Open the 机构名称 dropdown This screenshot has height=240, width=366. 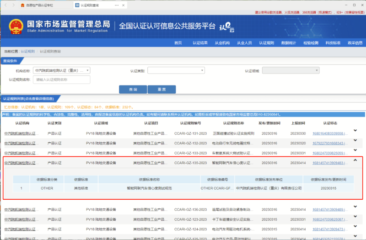(62, 71)
